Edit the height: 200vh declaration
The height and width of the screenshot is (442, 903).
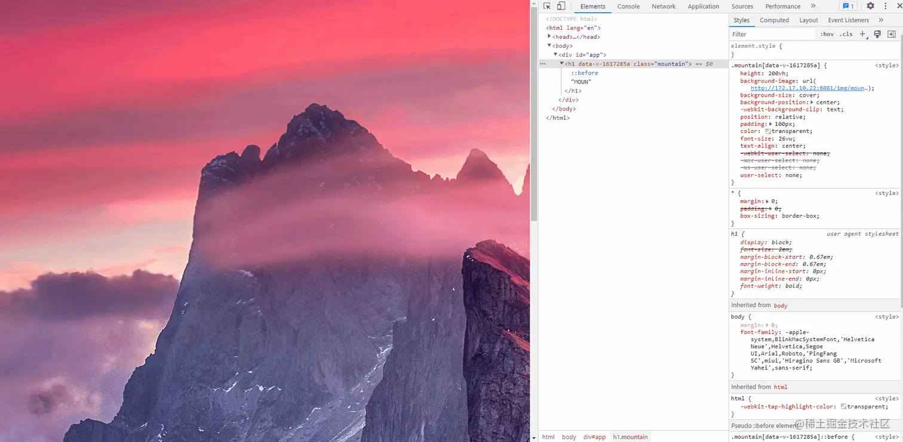click(764, 73)
